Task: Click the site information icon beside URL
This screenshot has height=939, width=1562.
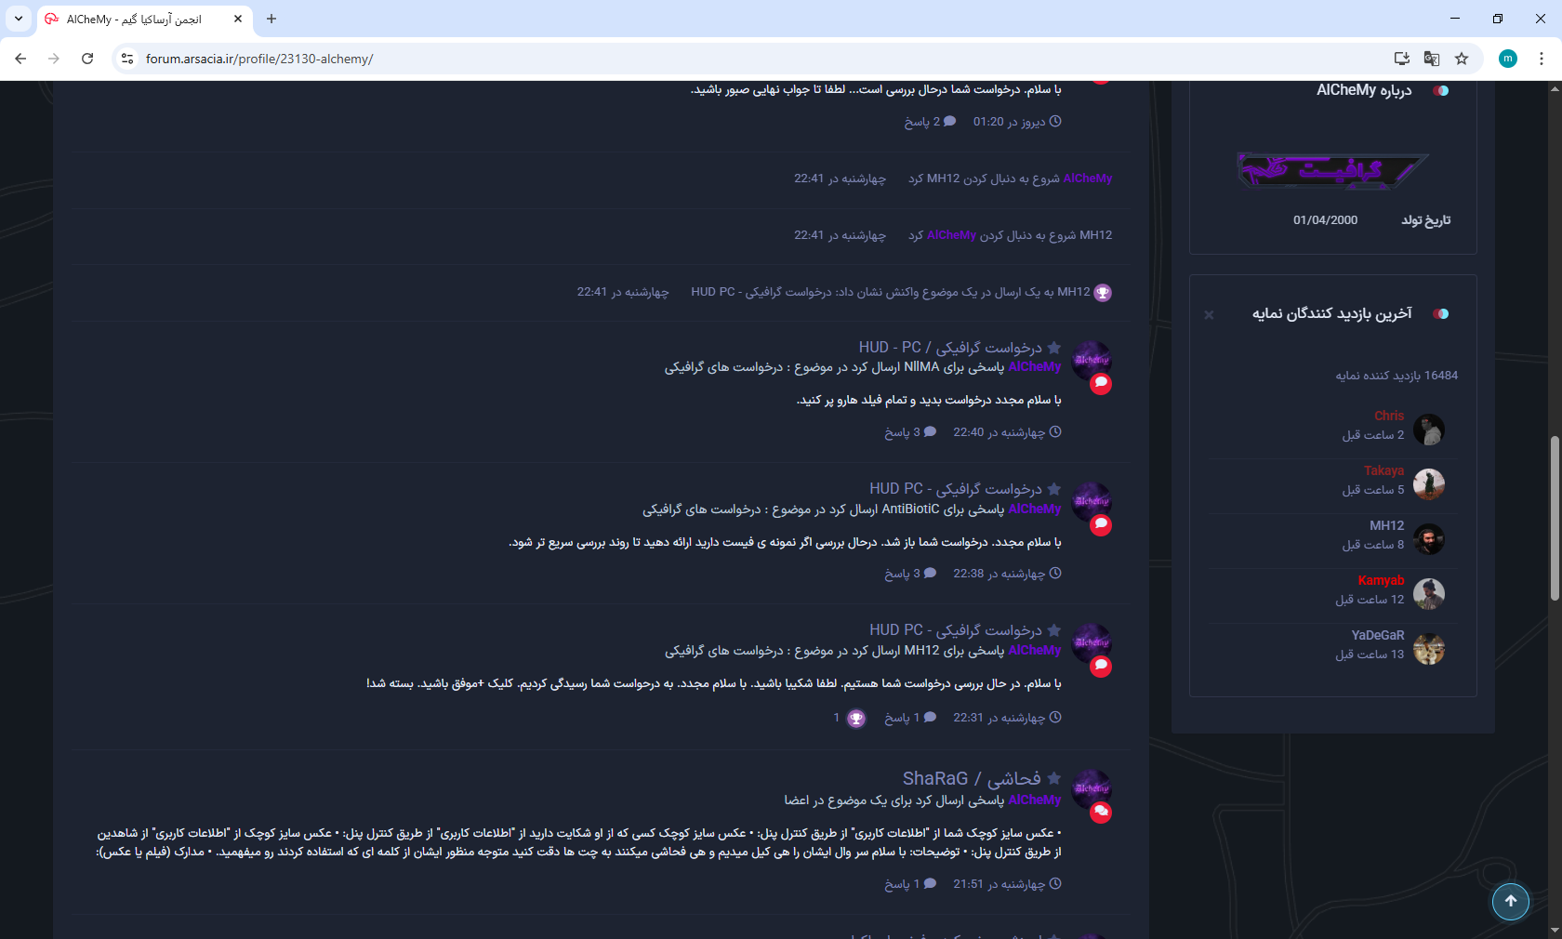Action: [x=127, y=59]
